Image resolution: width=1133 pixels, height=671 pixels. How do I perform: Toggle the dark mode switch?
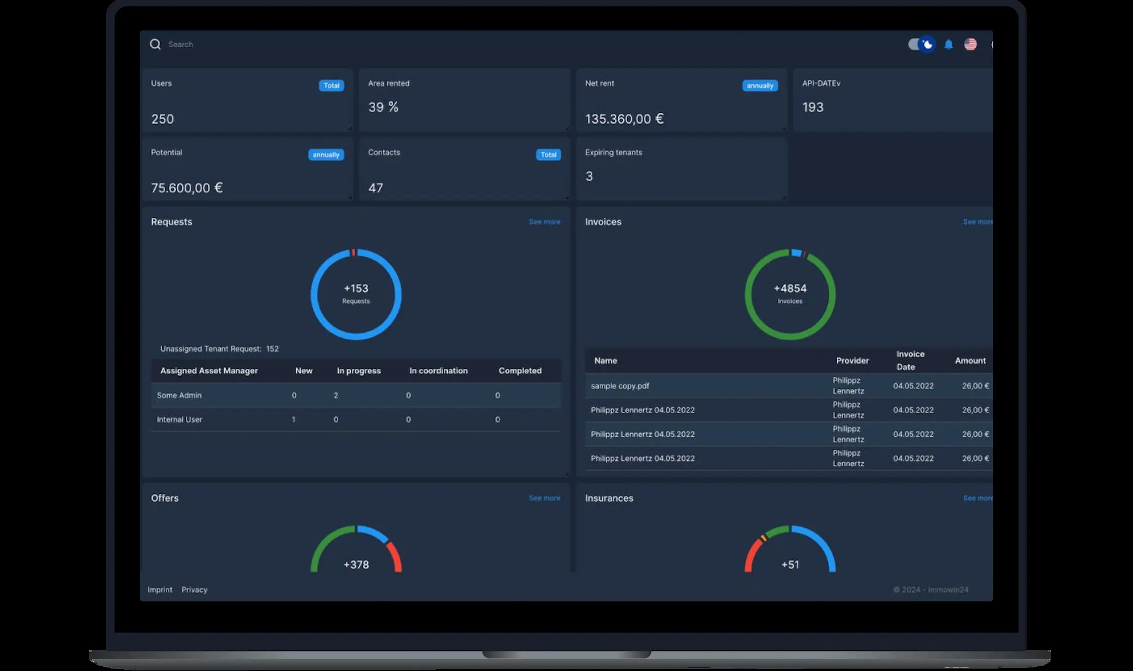click(921, 44)
